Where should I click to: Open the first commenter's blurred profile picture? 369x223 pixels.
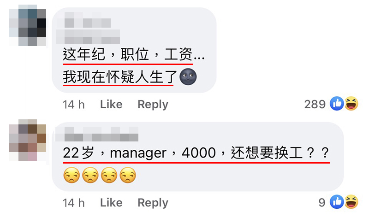28,26
